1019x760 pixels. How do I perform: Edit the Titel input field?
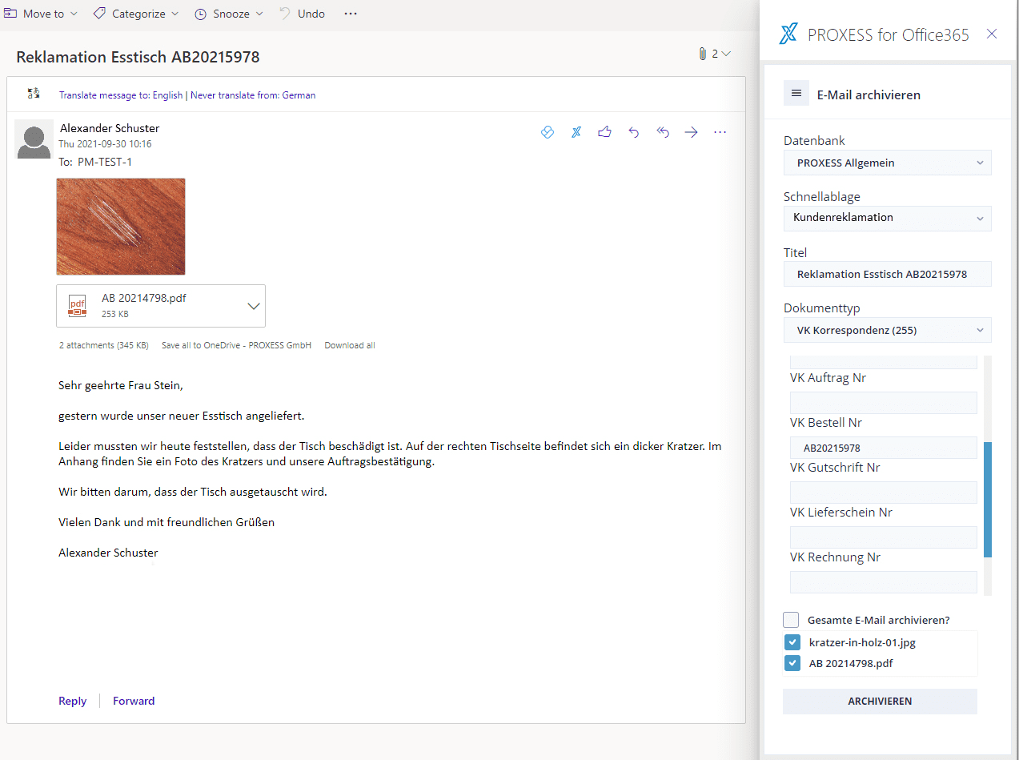tap(887, 274)
